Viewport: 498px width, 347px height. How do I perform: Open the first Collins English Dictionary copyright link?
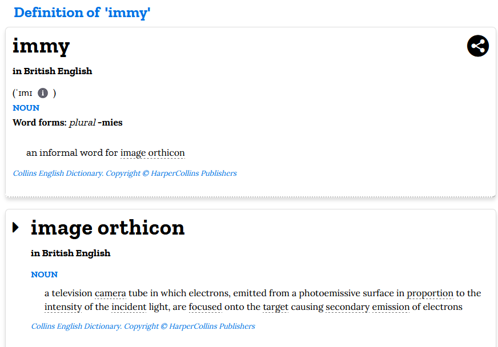tap(124, 173)
